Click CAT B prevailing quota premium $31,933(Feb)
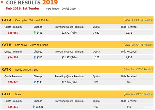The width and height of the screenshot is (155, 110). point(69,57)
